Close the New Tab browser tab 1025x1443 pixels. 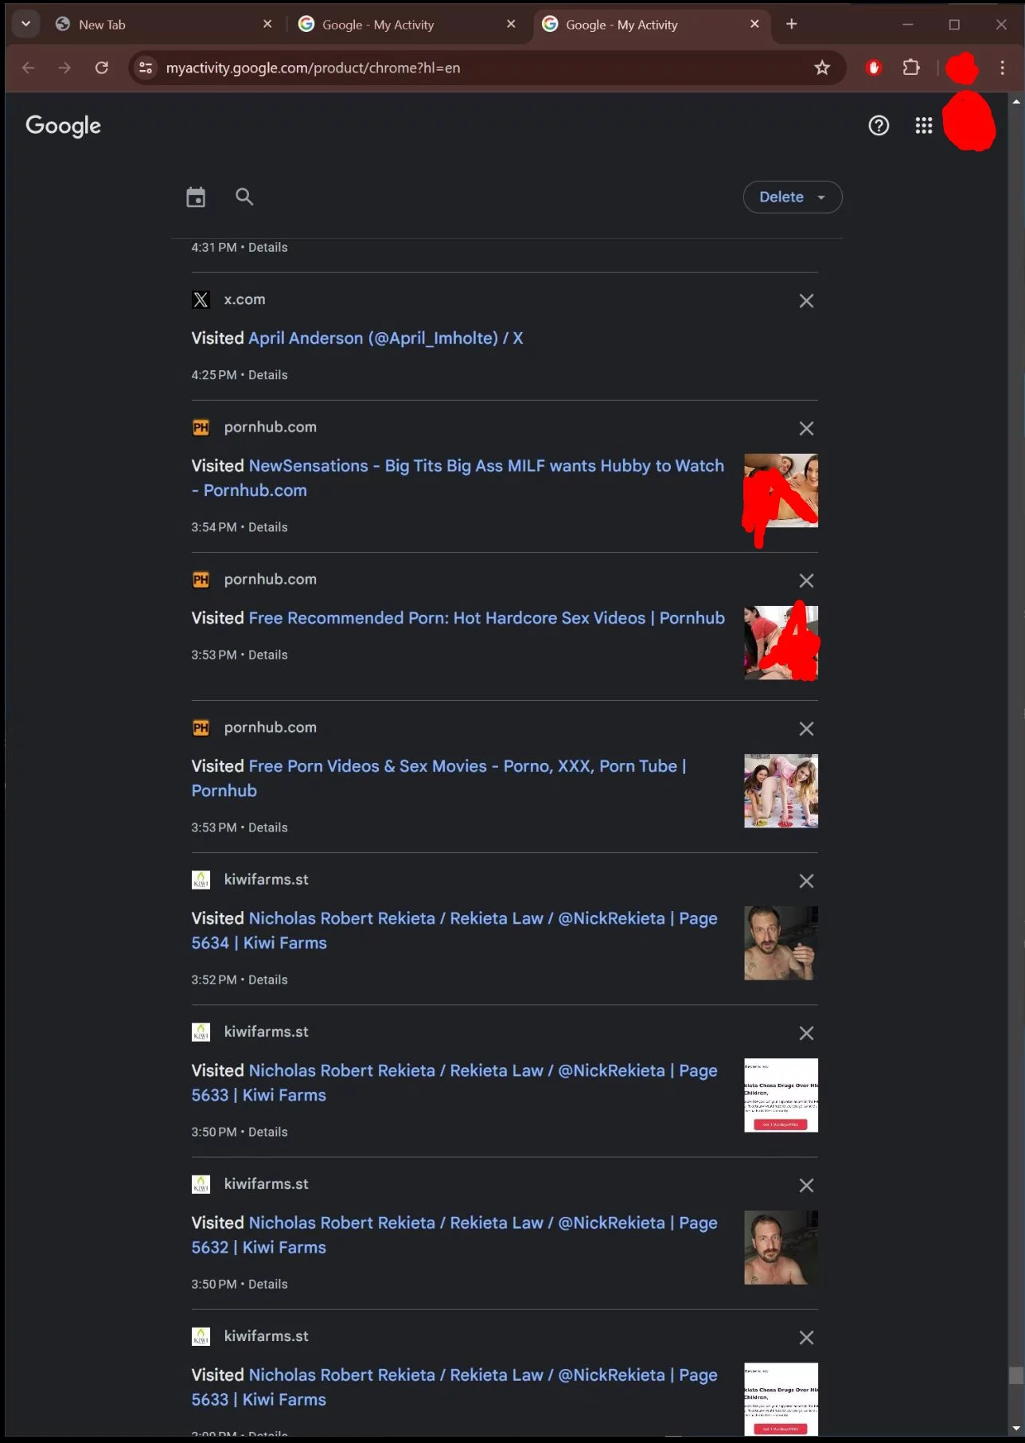coord(267,24)
